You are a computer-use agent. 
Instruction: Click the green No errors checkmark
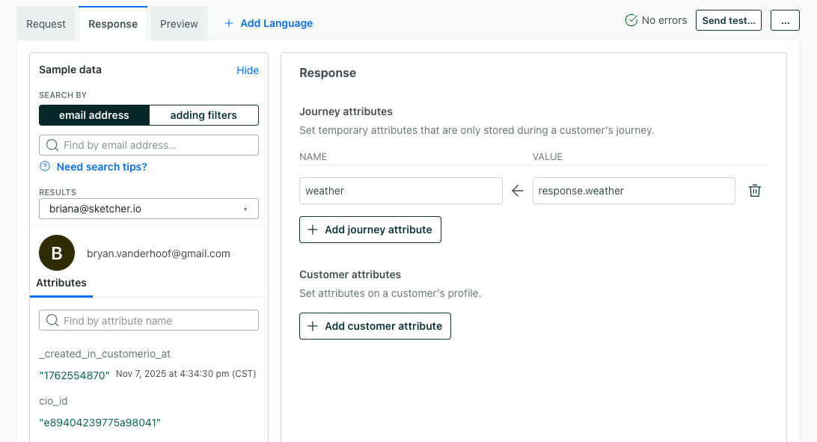coord(631,20)
